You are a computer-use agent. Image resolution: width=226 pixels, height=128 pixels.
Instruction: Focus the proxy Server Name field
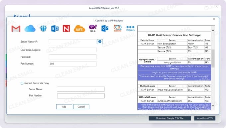(x=80, y=89)
